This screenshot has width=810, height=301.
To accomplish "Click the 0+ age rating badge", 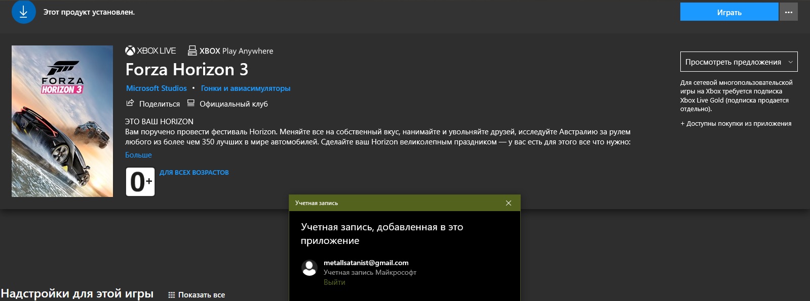I will pos(140,181).
